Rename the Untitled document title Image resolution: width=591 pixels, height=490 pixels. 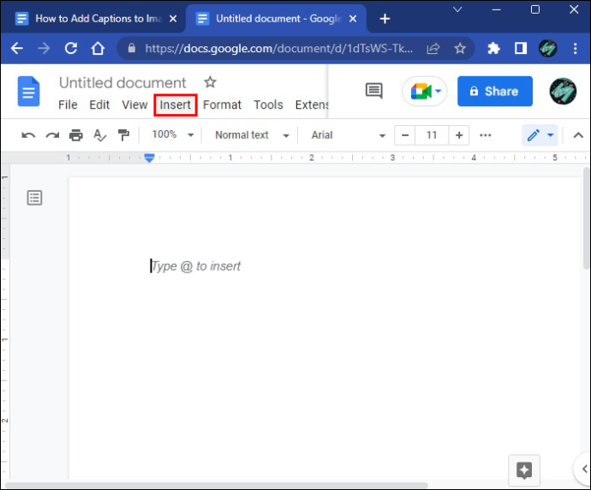pyautogui.click(x=122, y=83)
